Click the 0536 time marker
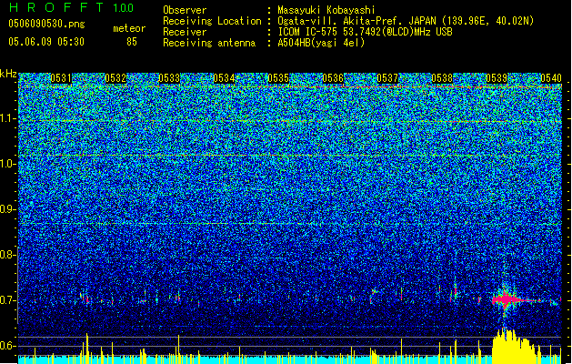 (333, 78)
